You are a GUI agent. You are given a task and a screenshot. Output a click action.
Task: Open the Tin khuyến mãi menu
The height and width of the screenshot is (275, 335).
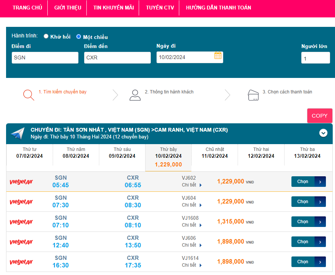pos(114,8)
